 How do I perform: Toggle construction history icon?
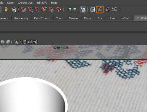click(83, 9)
